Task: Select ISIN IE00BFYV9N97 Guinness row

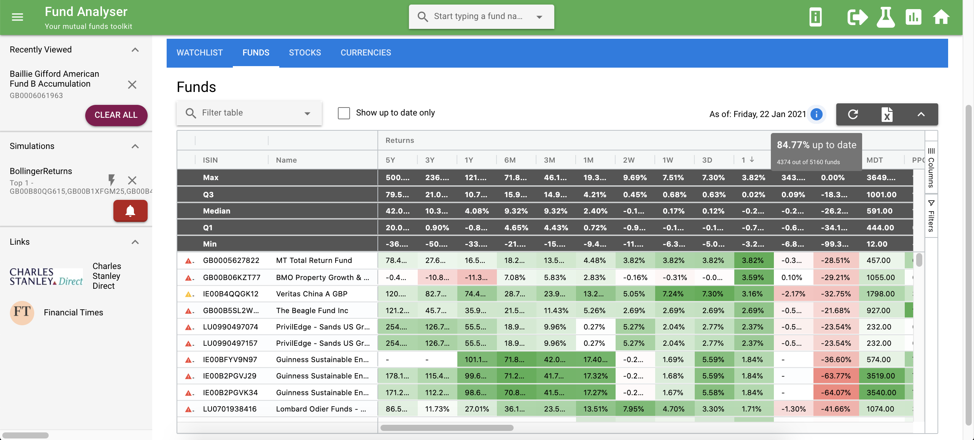Action: pos(230,359)
